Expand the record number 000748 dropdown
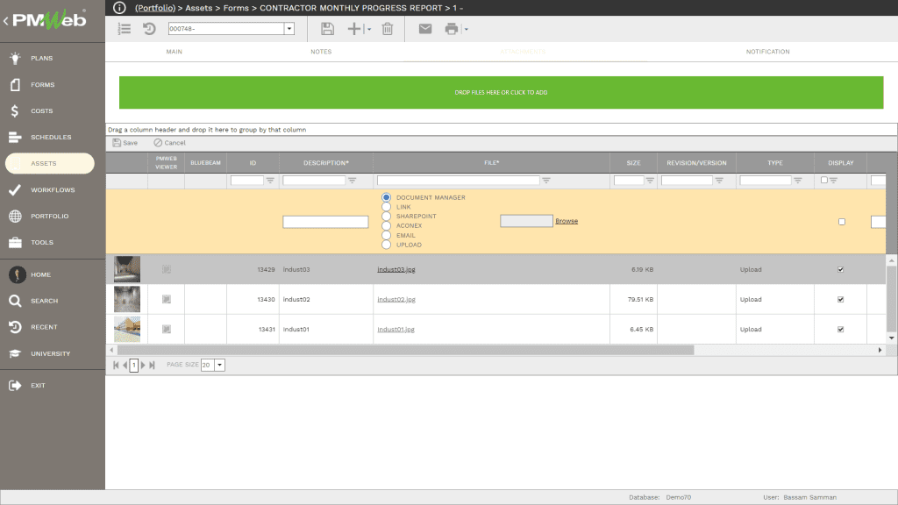 coord(289,29)
